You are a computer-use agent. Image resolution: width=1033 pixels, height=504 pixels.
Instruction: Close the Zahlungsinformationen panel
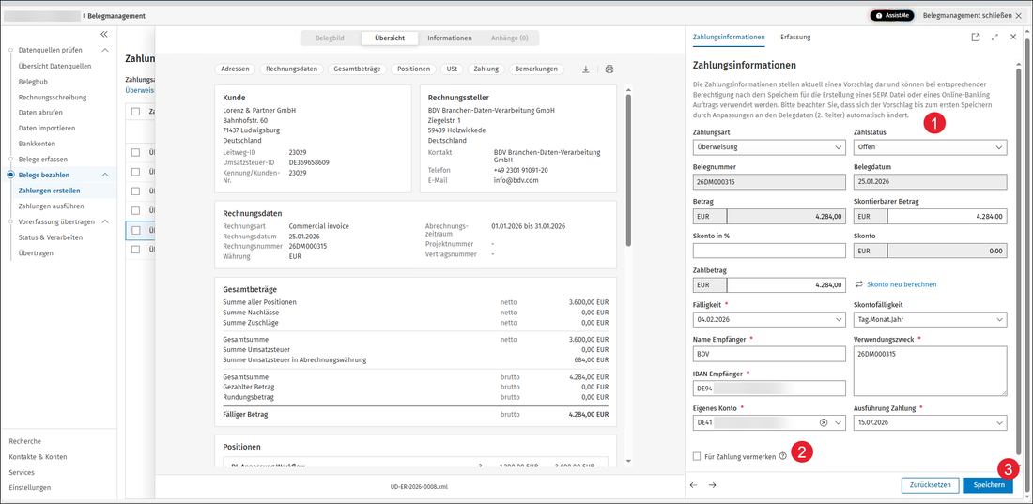tap(1013, 38)
